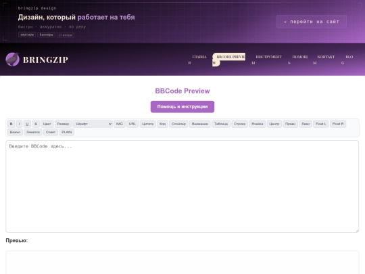Align right with the Право button

point(290,124)
